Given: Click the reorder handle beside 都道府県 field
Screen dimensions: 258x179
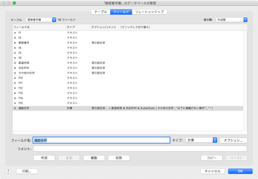Looking at the screenshot, I should pyautogui.click(x=15, y=63).
